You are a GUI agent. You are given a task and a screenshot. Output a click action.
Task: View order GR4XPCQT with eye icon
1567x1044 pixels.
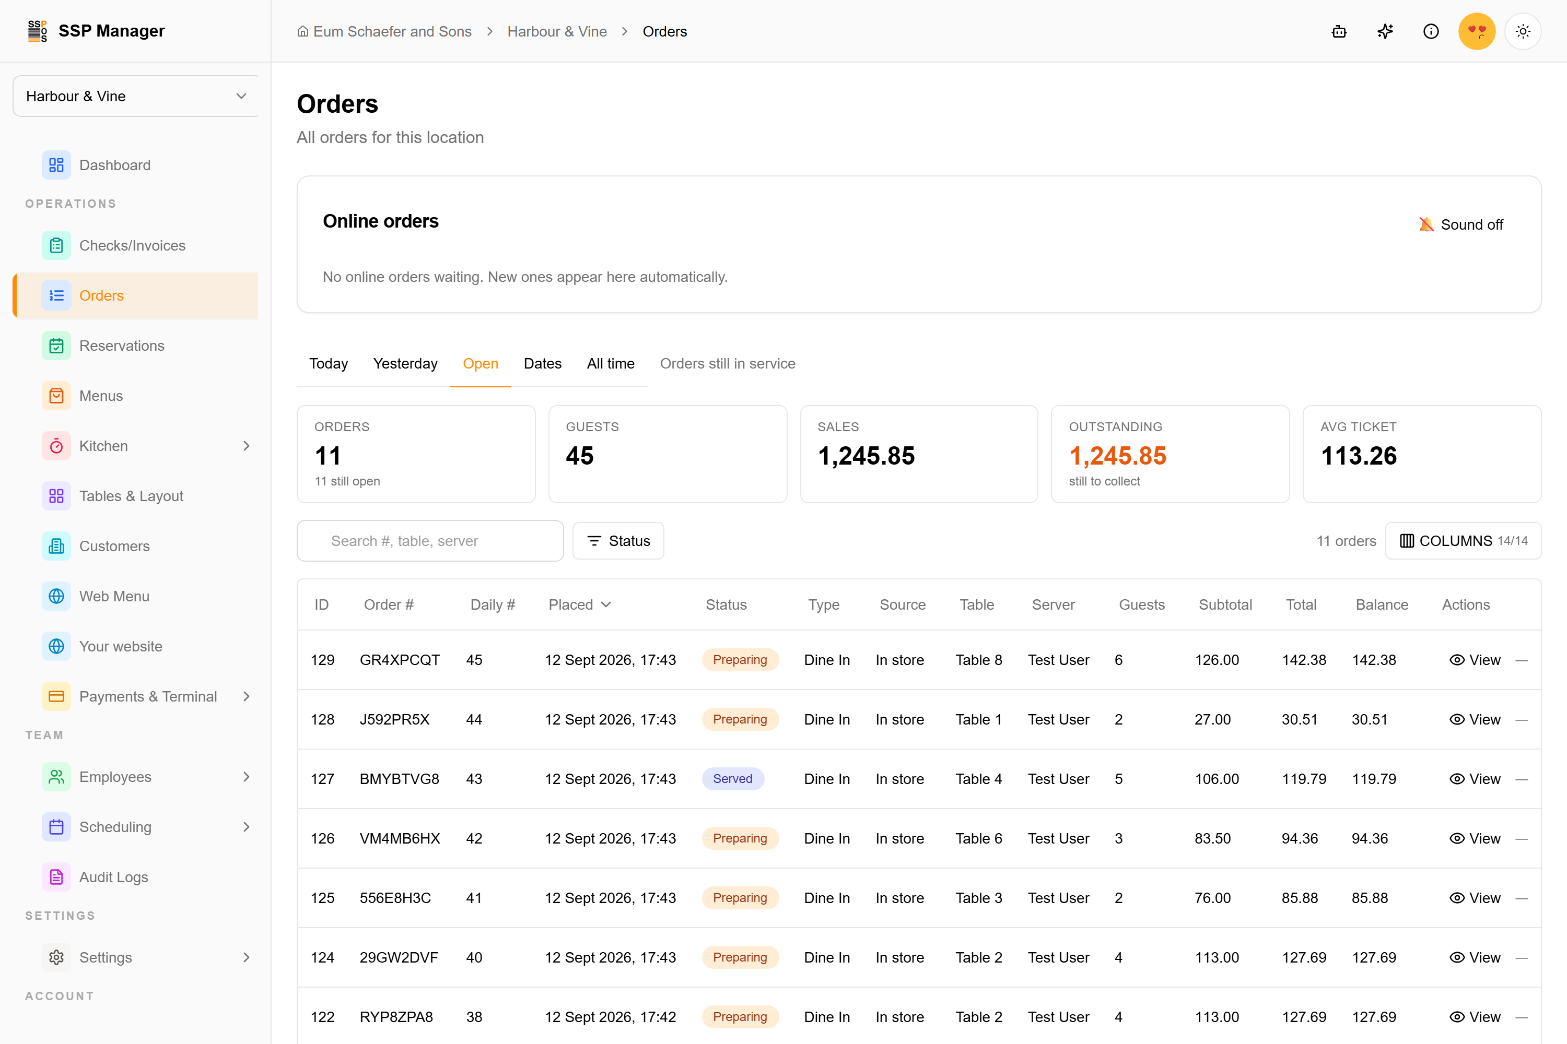(x=1475, y=660)
